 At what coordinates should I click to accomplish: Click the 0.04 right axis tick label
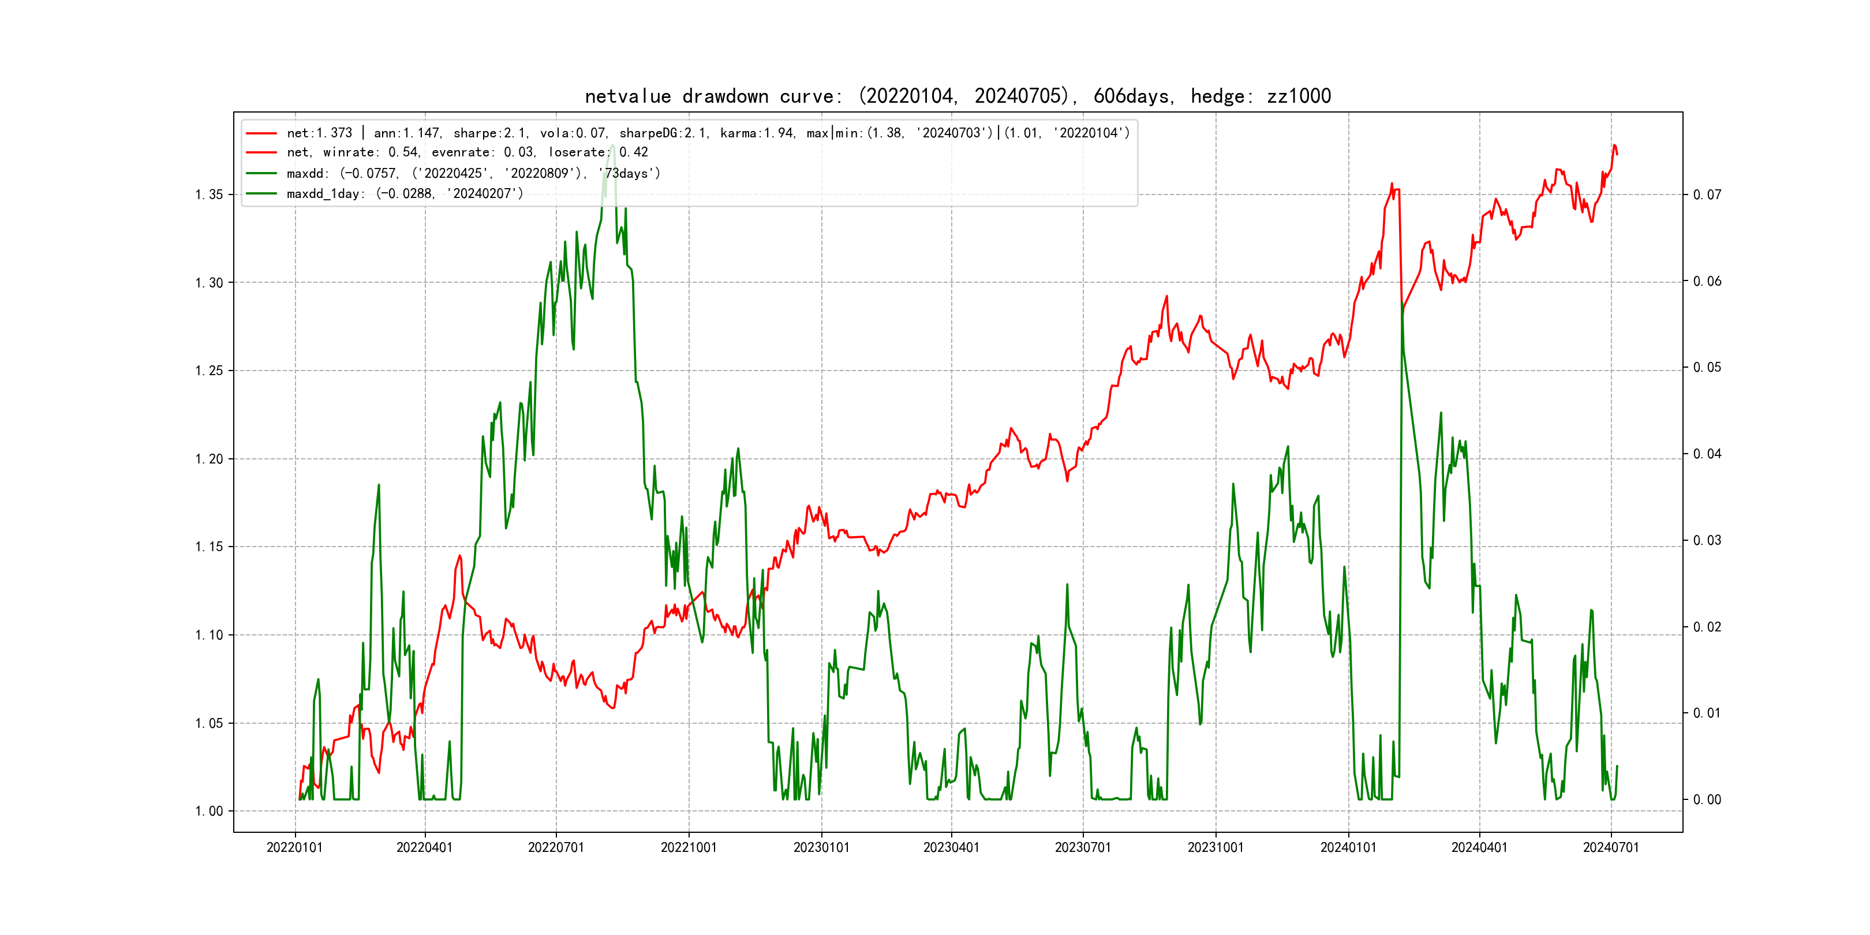1707,454
